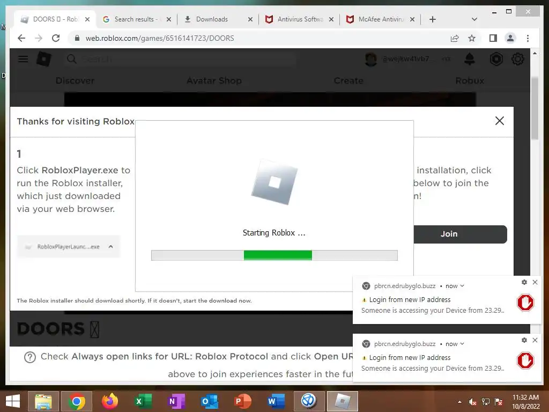Click the Roblox search field
The height and width of the screenshot is (412, 549).
[180, 59]
